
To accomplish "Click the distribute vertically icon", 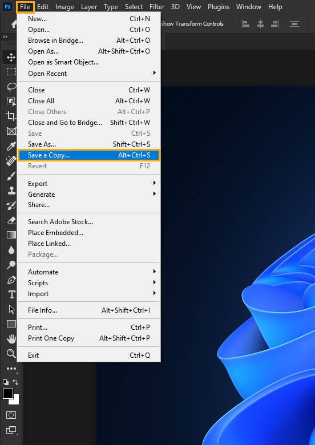I will point(294,24).
